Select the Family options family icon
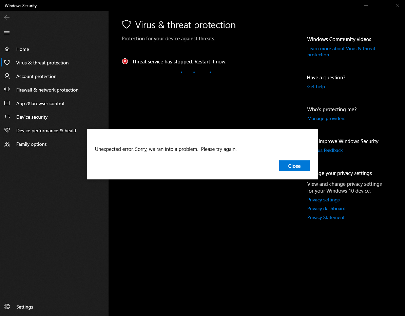Viewport: 405px width, 316px height. [7, 144]
